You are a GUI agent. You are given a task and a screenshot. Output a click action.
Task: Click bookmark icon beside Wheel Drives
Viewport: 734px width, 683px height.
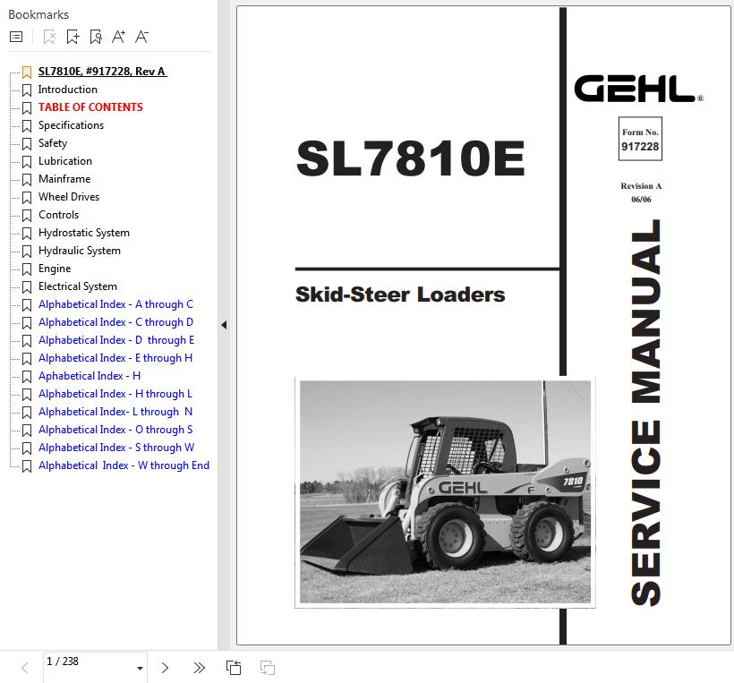tap(27, 198)
